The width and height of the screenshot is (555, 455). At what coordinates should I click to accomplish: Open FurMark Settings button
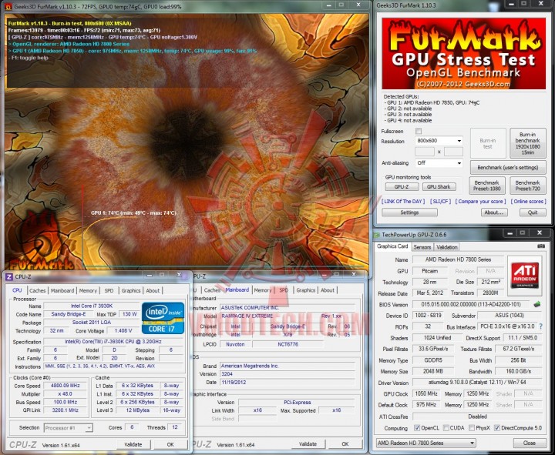point(409,212)
